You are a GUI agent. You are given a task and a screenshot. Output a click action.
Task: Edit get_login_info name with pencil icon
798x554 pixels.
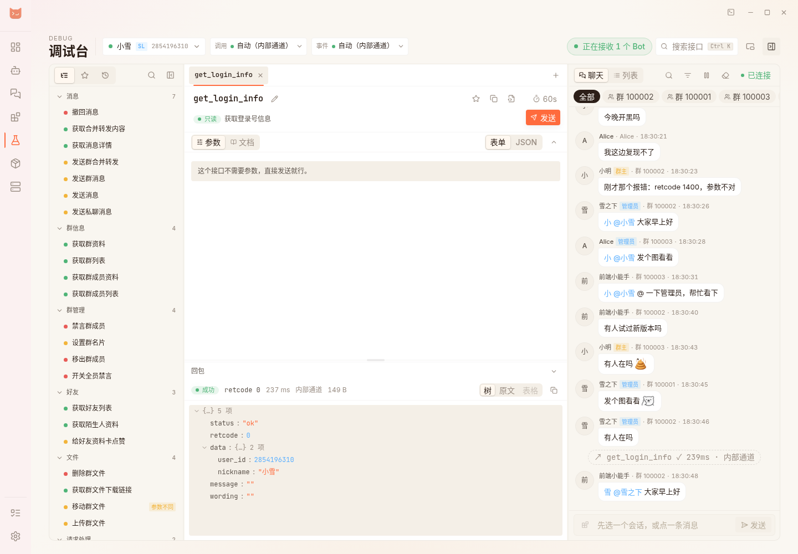[x=274, y=99]
